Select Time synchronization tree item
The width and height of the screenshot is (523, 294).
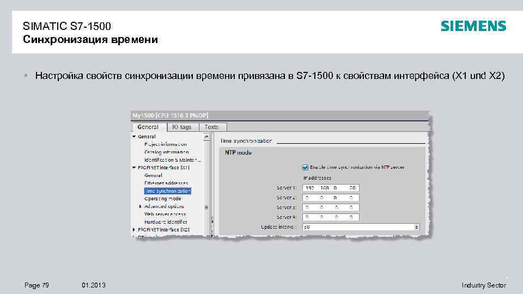[167, 191]
